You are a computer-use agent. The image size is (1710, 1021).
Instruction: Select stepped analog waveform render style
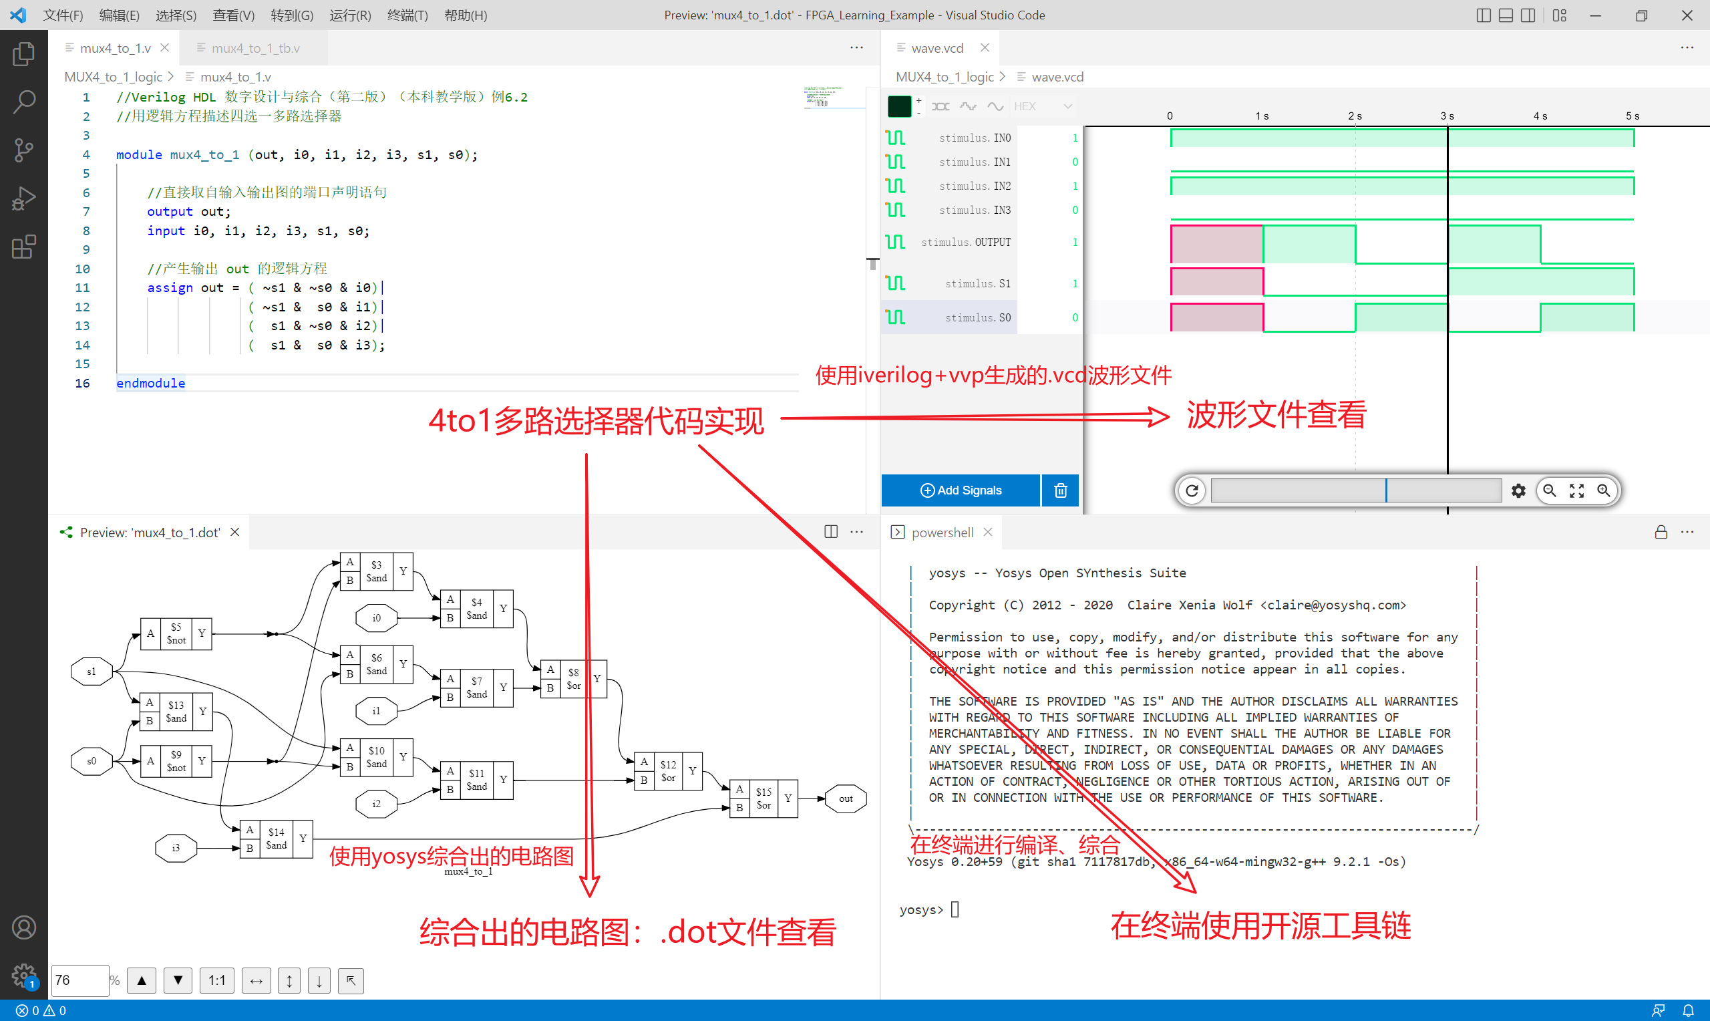(968, 106)
